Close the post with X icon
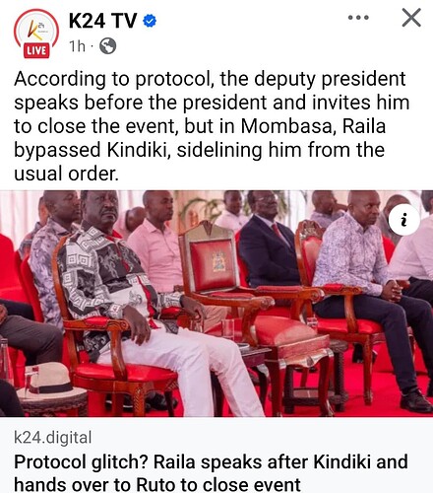This screenshot has height=493, width=433. tap(411, 18)
